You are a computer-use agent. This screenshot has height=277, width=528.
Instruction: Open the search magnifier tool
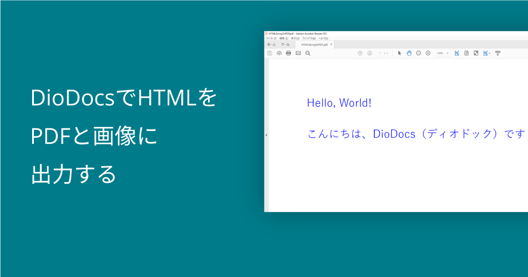[x=308, y=53]
